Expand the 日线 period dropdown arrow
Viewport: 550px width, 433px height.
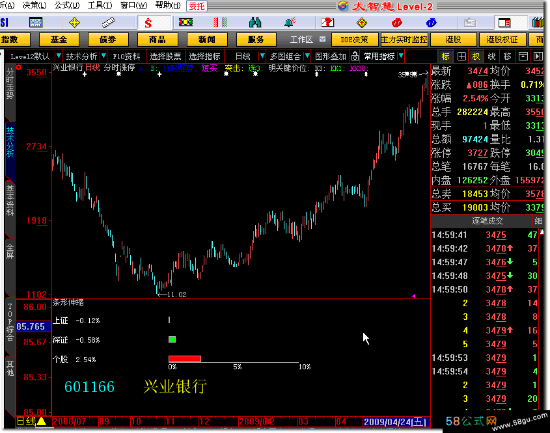coord(262,56)
